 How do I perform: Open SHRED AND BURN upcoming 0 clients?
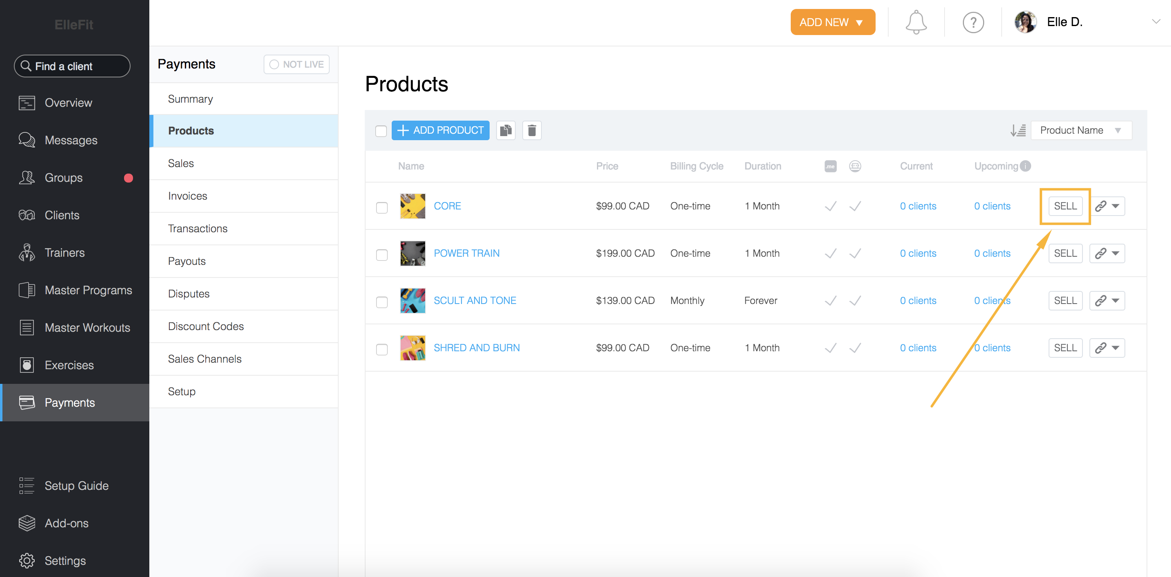pyautogui.click(x=992, y=348)
